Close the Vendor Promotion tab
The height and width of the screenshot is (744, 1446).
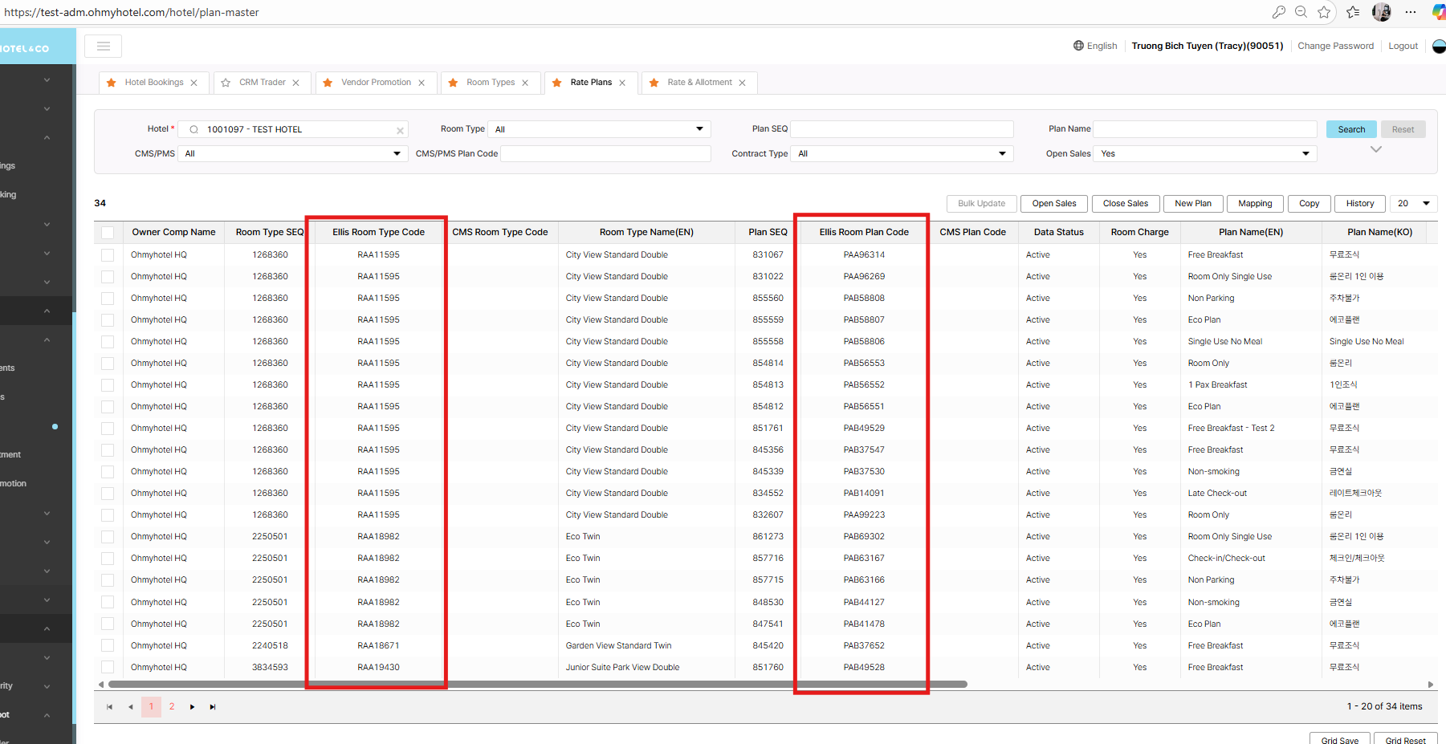(422, 83)
